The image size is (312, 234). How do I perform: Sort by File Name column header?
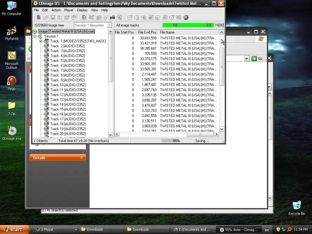point(188,32)
